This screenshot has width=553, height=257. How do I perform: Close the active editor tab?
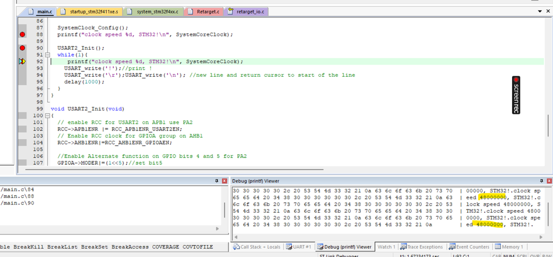coord(548,11)
